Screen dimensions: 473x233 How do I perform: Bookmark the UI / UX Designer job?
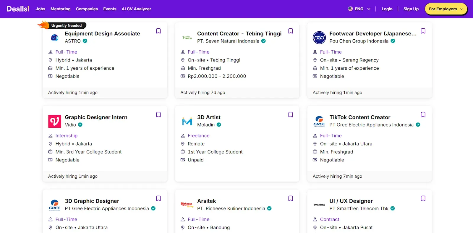click(423, 198)
